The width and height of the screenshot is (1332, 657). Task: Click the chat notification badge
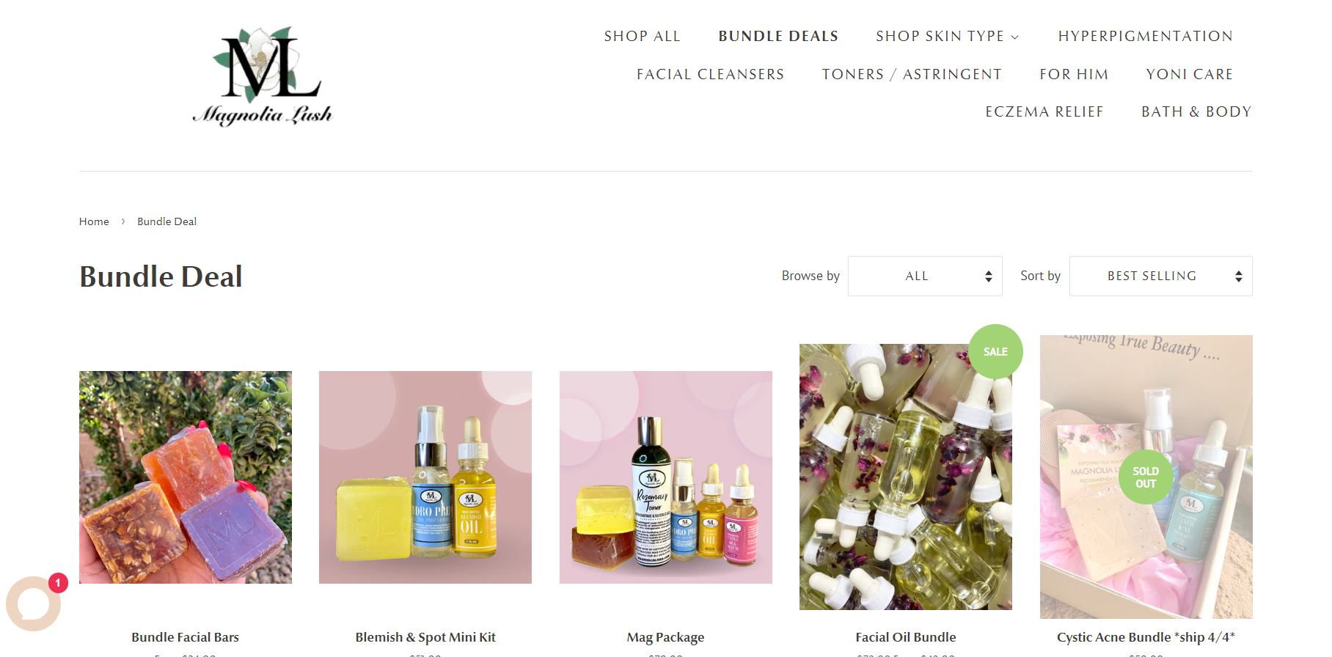point(58,583)
